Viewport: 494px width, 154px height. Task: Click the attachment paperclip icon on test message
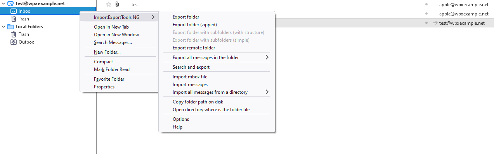click(116, 5)
